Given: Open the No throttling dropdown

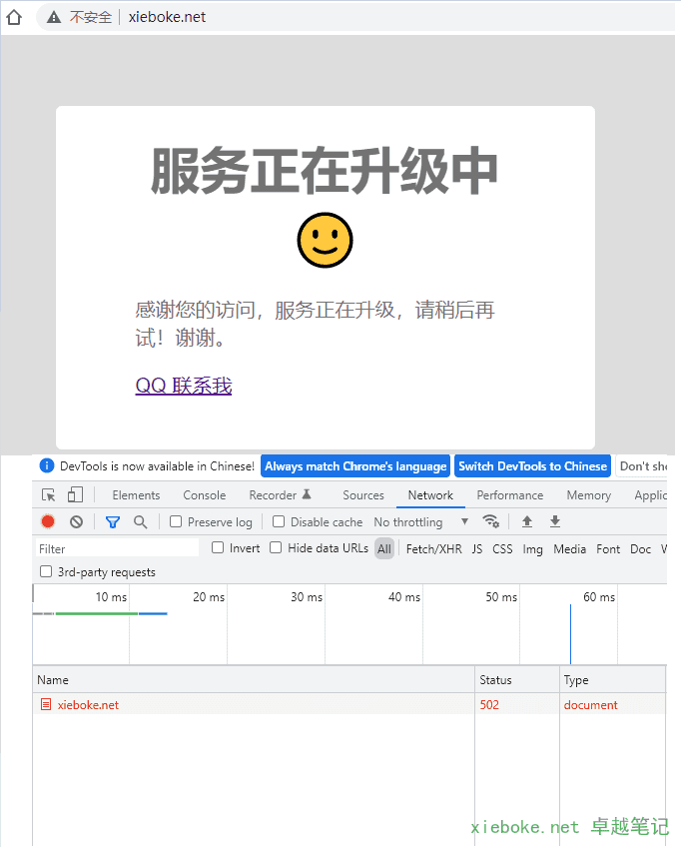Looking at the screenshot, I should 420,522.
